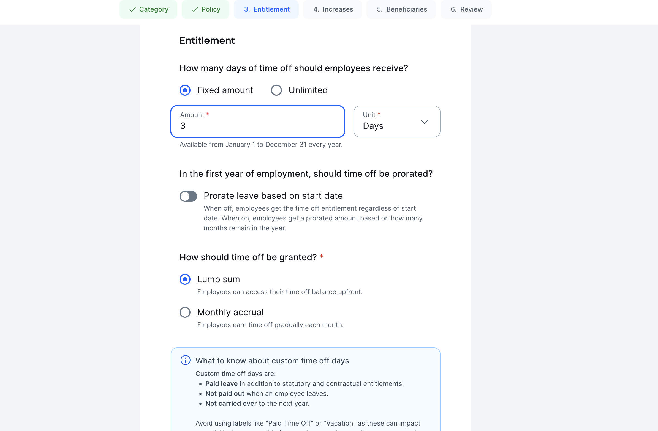658x431 pixels.
Task: Select the Unlimited radio option
Action: pyautogui.click(x=276, y=90)
